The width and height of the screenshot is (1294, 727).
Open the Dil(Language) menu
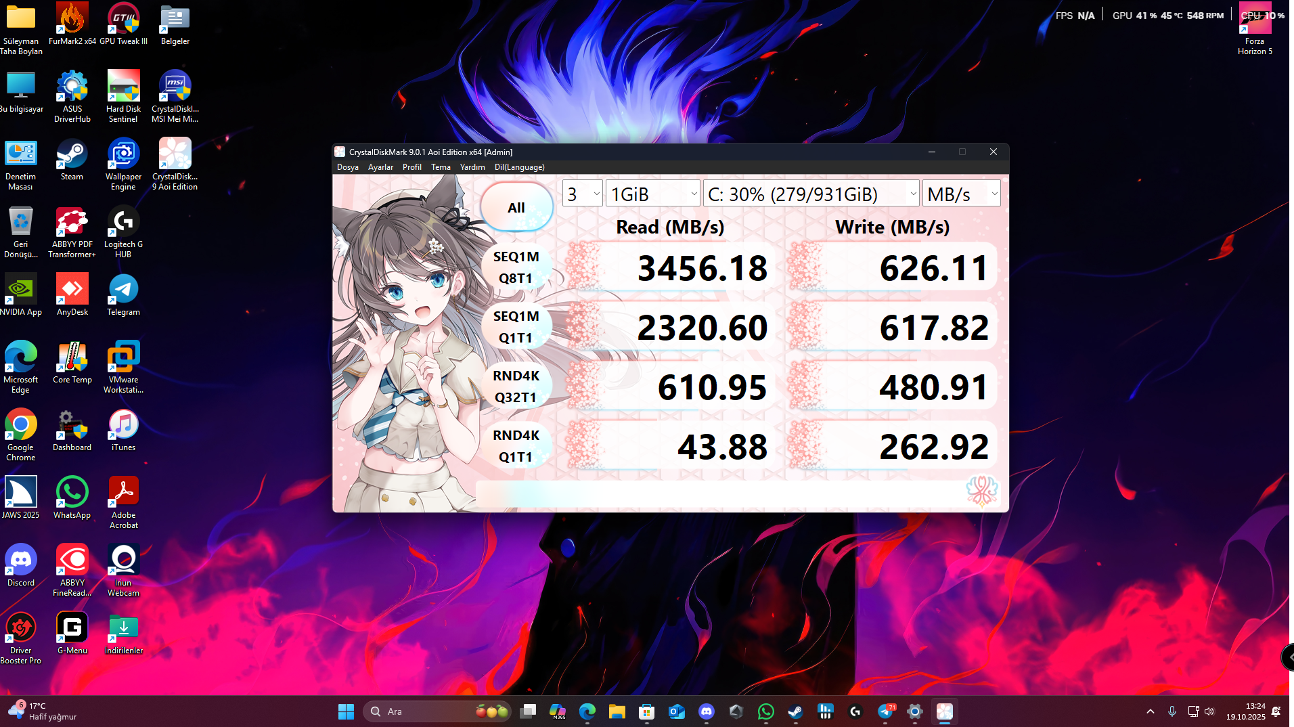519,167
